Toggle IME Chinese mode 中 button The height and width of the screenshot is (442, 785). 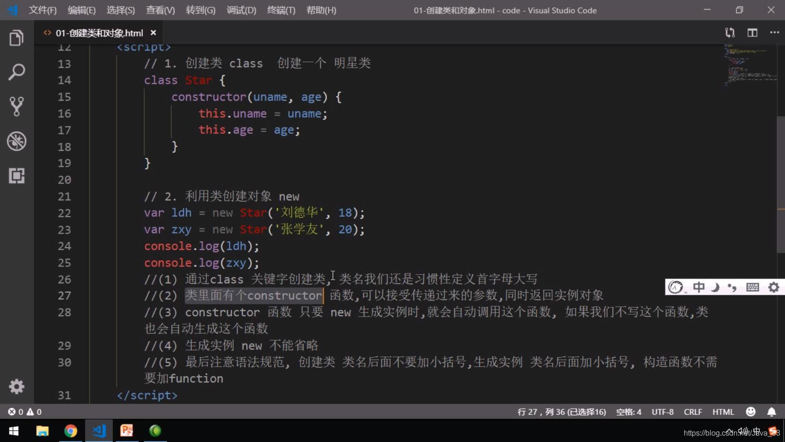(699, 287)
